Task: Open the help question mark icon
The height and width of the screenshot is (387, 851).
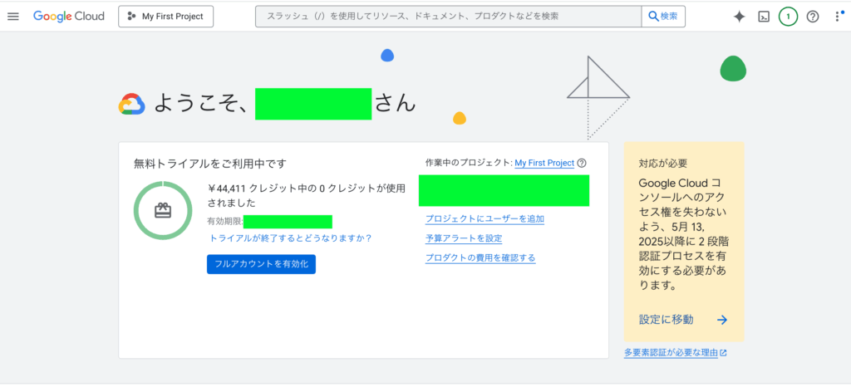Action: pos(813,17)
